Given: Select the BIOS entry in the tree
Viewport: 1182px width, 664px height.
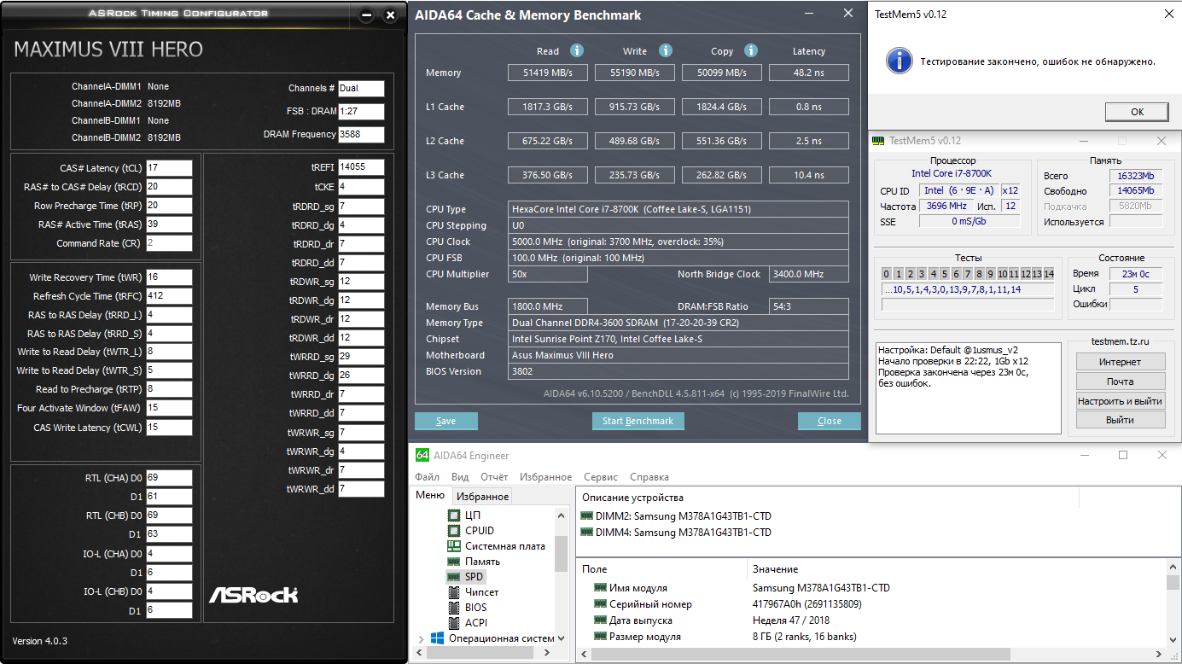Looking at the screenshot, I should [x=468, y=608].
